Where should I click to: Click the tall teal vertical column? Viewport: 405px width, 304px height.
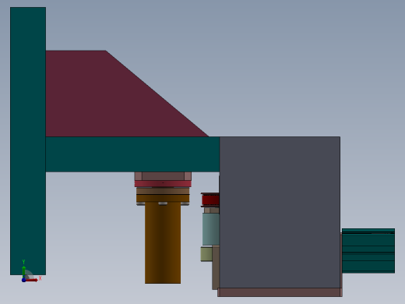(28, 141)
